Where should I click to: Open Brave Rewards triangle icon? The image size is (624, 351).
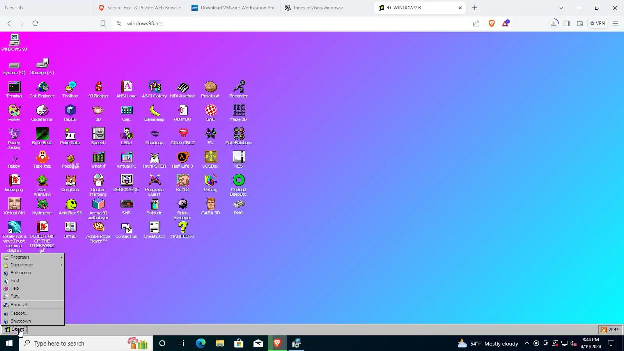505,23
